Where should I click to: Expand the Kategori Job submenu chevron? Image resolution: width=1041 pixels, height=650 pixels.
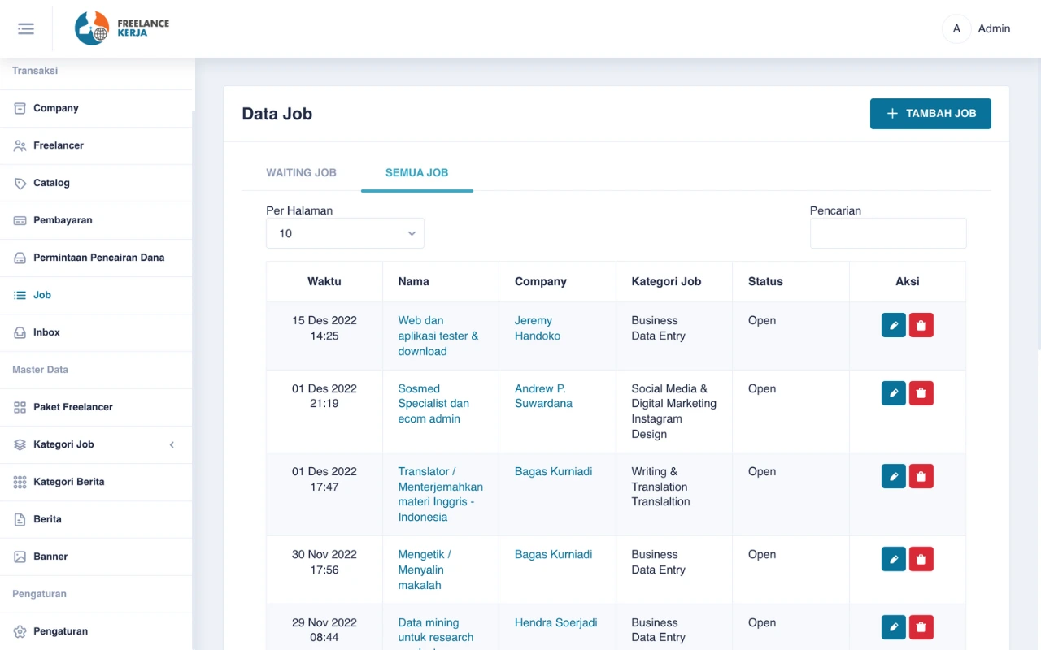[172, 444]
